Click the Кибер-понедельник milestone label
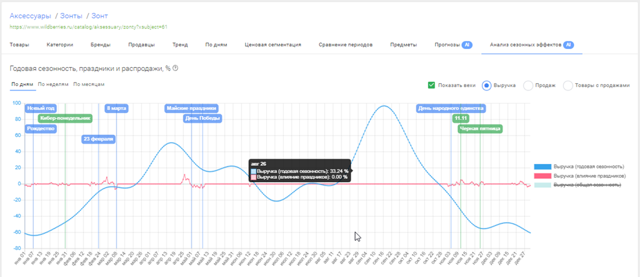The image size is (640, 277). coord(65,118)
